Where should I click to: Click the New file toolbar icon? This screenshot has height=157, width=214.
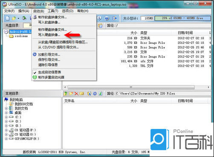coord(8,18)
